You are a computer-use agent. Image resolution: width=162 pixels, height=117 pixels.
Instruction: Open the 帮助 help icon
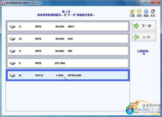(146, 11)
